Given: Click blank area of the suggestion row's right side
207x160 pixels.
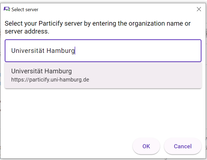Looking at the screenshot, I should coord(145,75).
